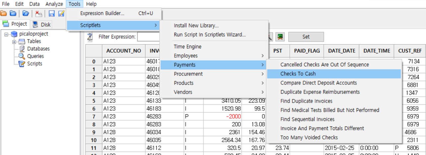Screen dimensions: 426x155
Task: Click the red -2000 cell
Action: [x=223, y=117]
